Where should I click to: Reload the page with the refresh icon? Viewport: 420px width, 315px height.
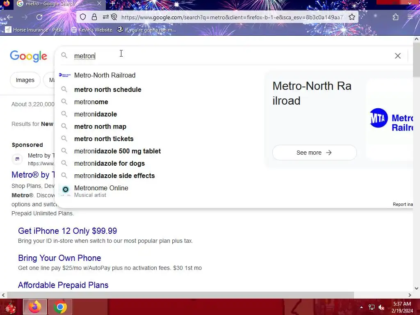(x=39, y=17)
